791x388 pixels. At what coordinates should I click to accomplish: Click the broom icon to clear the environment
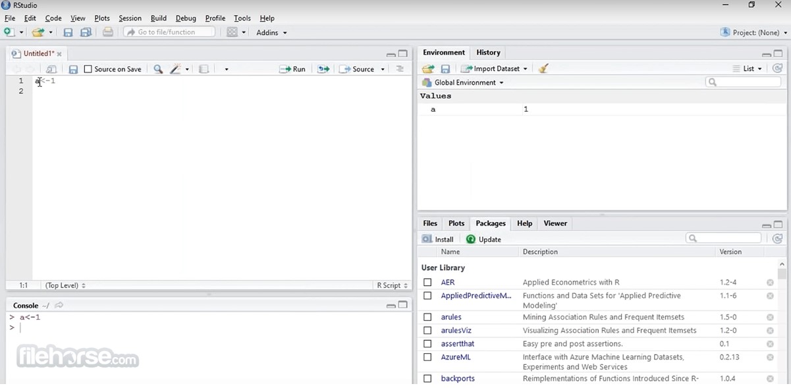[x=543, y=68]
